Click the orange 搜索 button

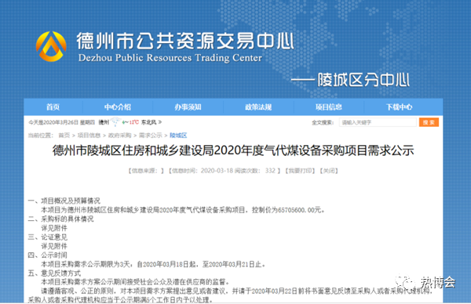pyautogui.click(x=429, y=122)
